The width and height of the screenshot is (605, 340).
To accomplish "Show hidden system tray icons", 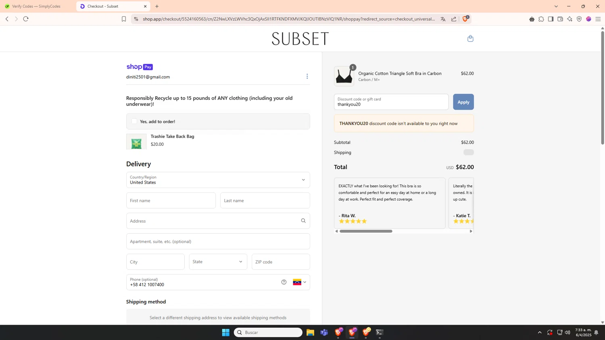I will (x=540, y=332).
